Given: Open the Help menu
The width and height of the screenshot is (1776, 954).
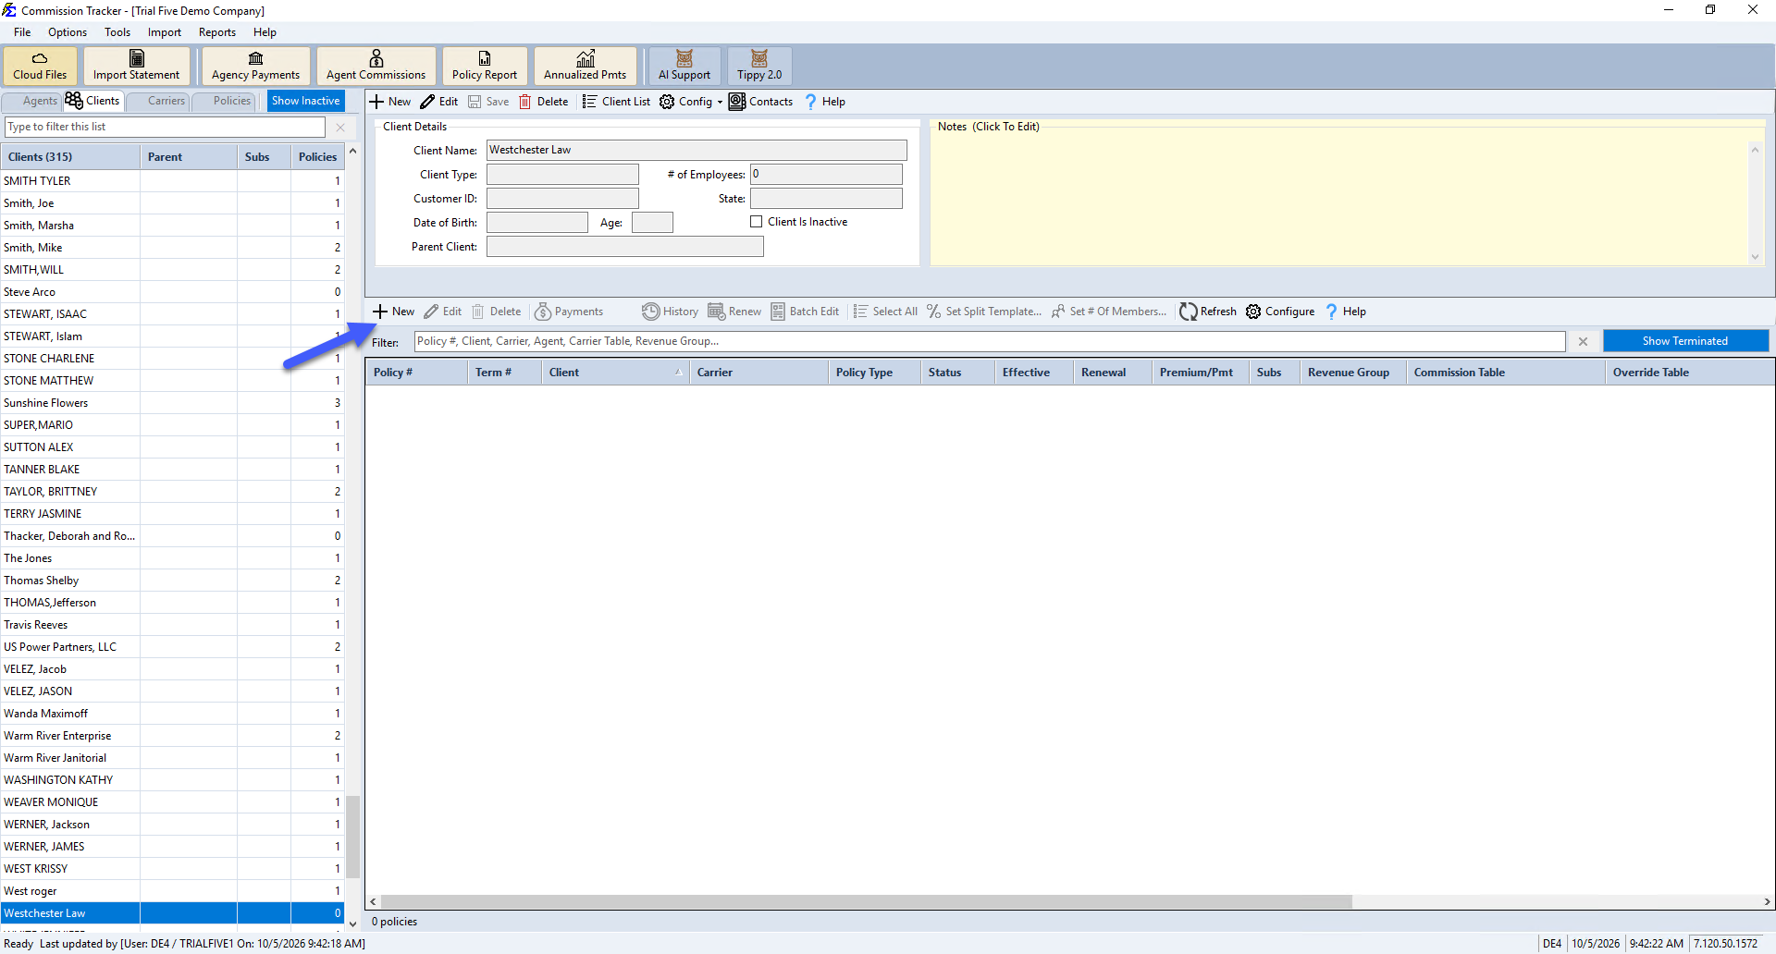Looking at the screenshot, I should point(265,32).
